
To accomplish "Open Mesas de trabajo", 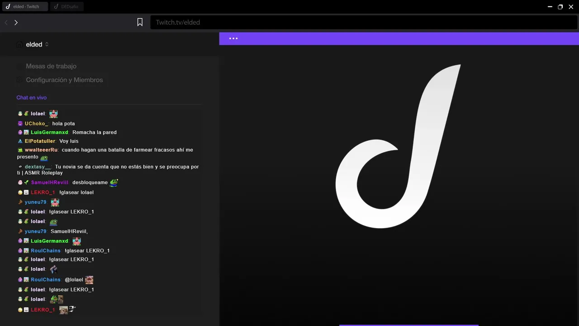I will [51, 66].
